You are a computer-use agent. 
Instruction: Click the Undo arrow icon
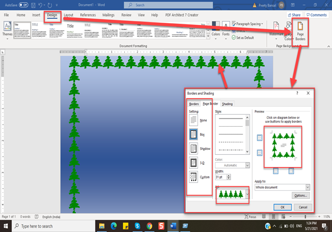(x=40, y=5)
